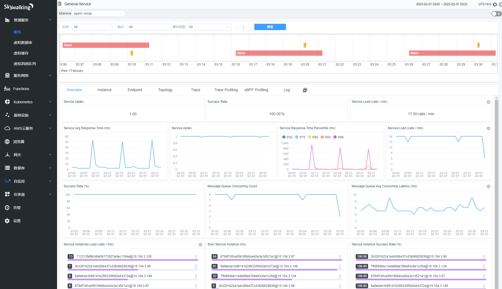Click the database (数据库) sidebar icon
This screenshot has width=502, height=289.
tap(7, 168)
